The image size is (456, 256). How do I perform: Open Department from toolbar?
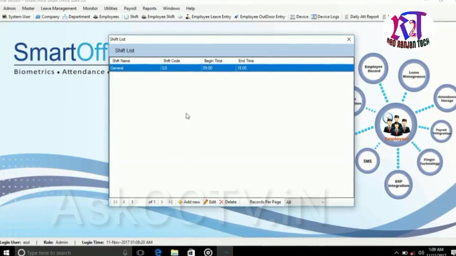pos(76,17)
